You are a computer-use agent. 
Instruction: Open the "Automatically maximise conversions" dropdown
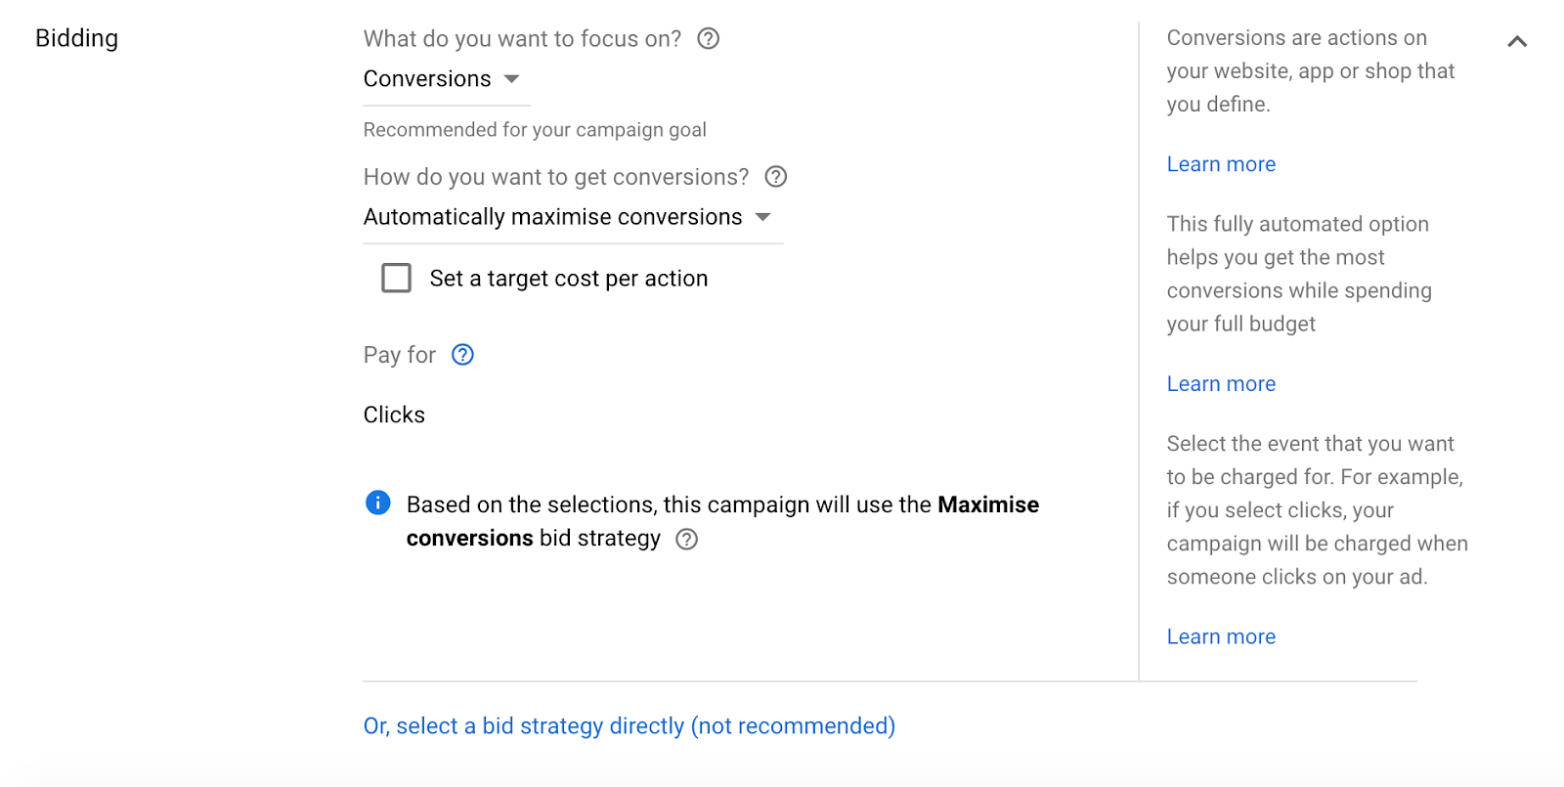(567, 217)
